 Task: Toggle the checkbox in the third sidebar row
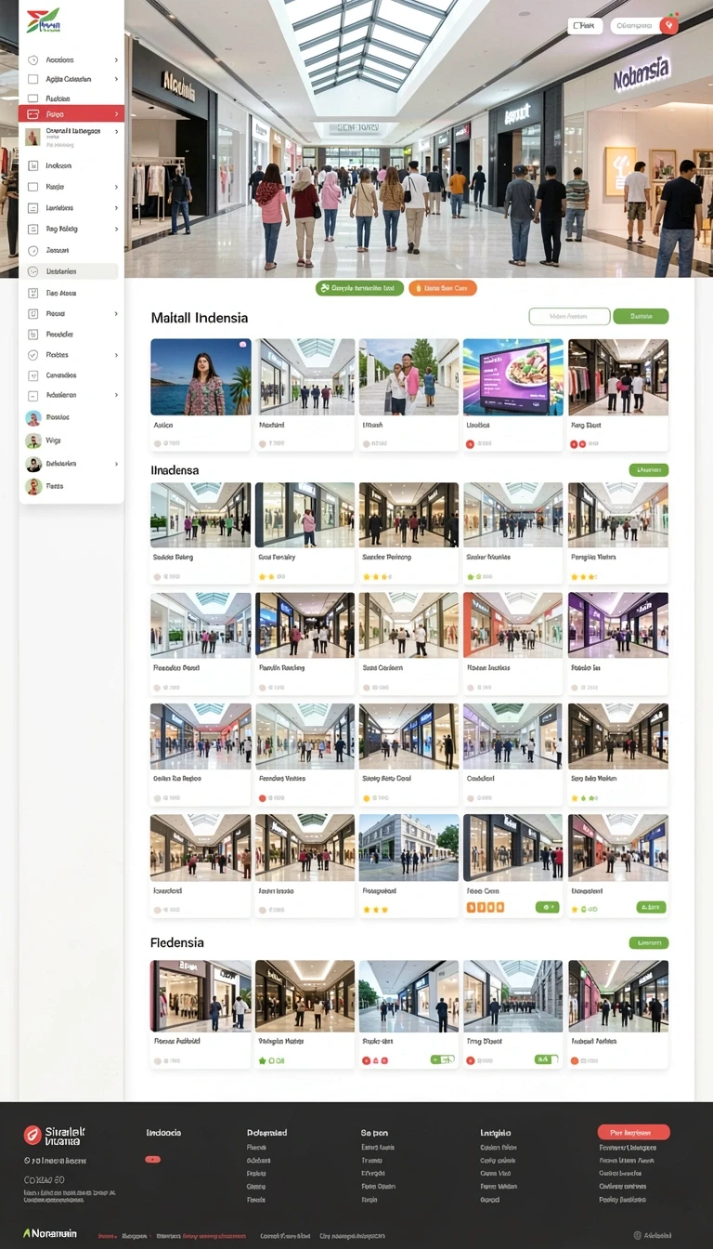[x=33, y=98]
